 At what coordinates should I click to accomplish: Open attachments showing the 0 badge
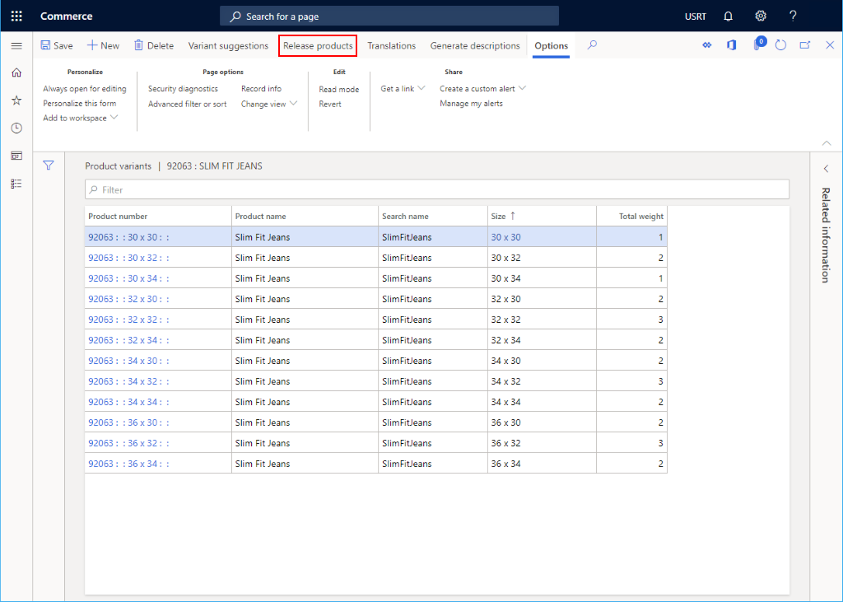[757, 45]
